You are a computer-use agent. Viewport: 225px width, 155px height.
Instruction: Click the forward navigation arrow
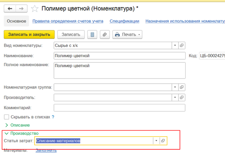(x=21, y=8)
